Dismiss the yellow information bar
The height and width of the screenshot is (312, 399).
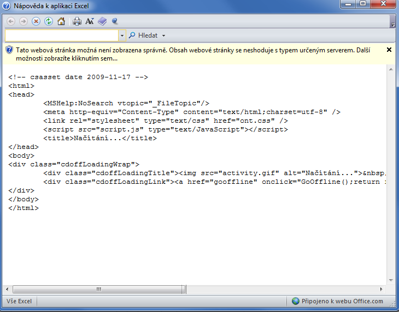pos(389,50)
